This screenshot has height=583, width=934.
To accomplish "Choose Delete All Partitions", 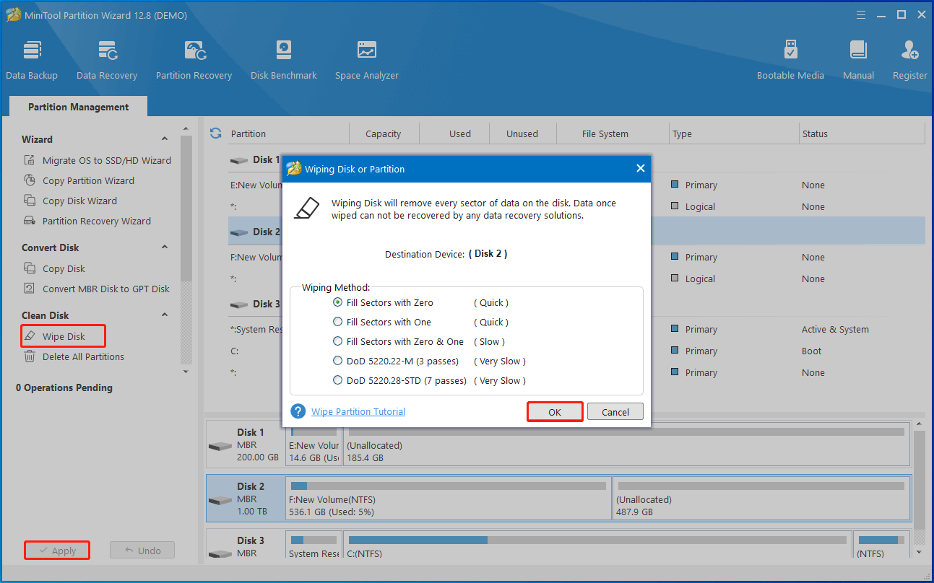I will pos(74,356).
